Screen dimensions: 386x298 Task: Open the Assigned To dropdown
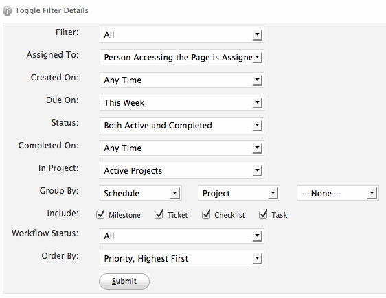182,58
